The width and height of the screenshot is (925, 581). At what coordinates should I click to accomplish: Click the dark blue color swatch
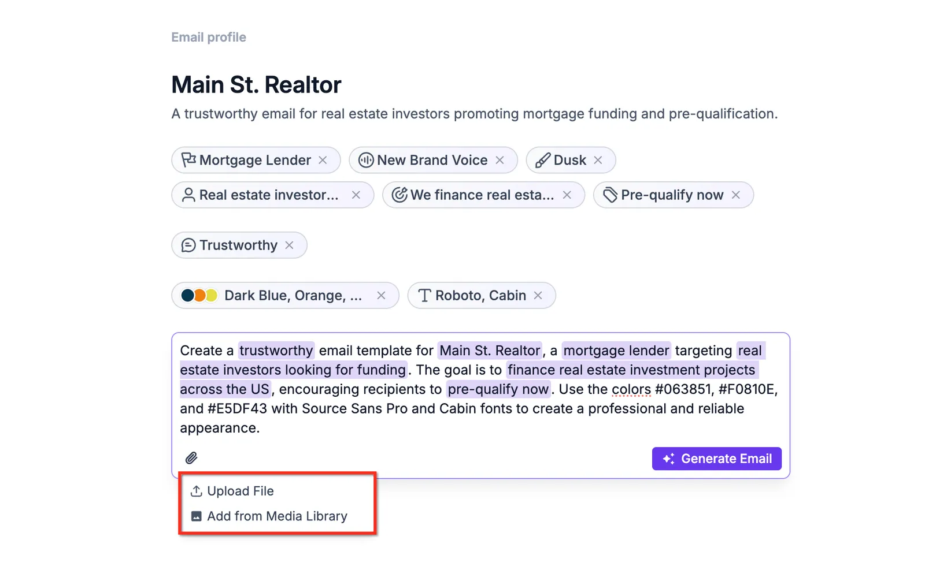(x=187, y=295)
